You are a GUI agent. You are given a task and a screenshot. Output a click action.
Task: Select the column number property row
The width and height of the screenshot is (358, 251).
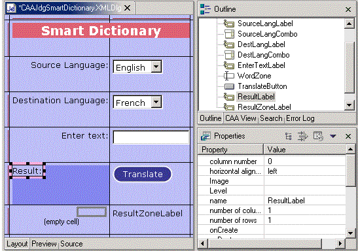(272, 161)
